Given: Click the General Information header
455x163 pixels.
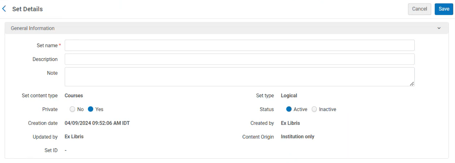Looking at the screenshot, I should pyautogui.click(x=227, y=28).
